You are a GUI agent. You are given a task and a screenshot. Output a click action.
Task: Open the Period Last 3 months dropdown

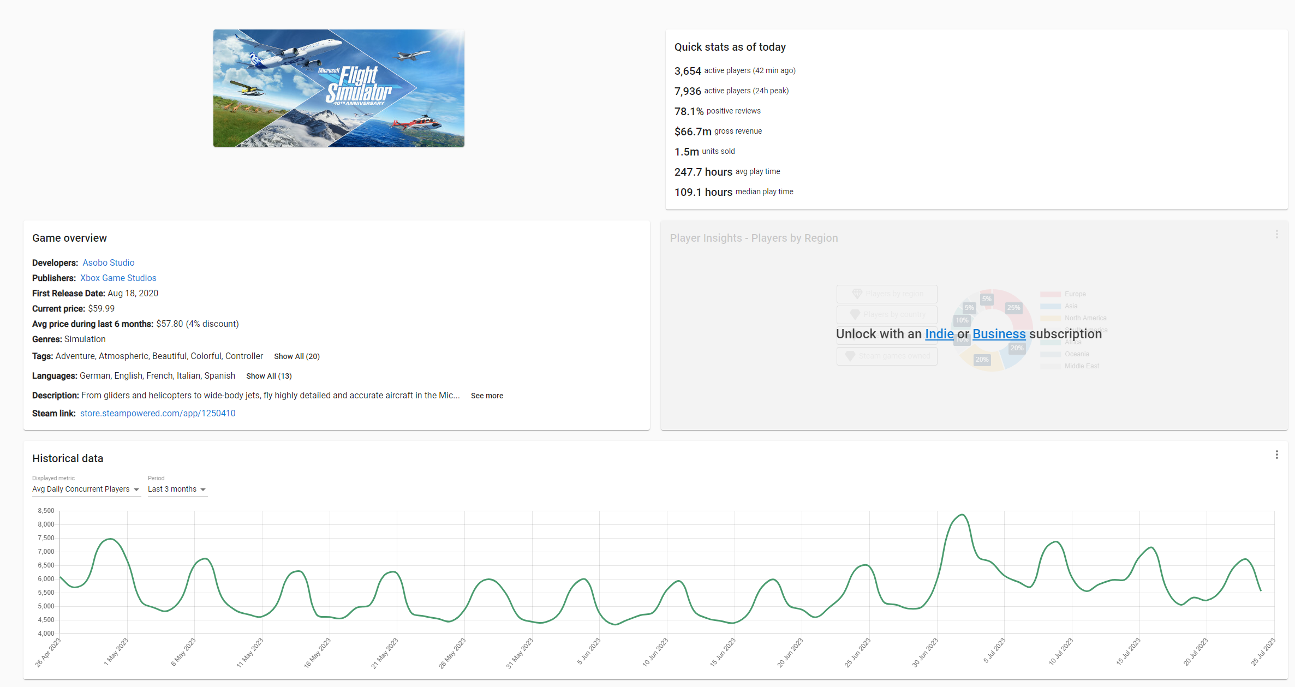coord(177,489)
